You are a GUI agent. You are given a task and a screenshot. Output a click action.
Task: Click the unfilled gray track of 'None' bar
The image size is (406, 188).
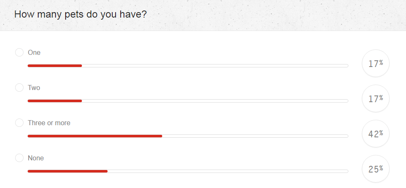coord(227,171)
